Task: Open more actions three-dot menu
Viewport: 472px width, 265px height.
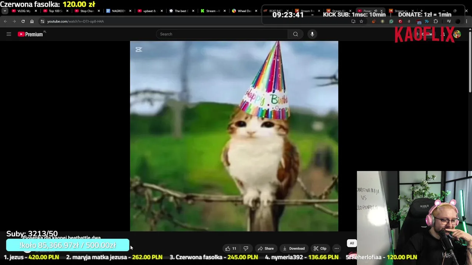Action: 337,248
